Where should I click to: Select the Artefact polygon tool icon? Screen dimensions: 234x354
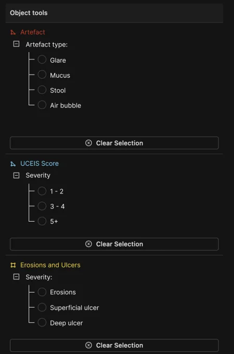click(13, 32)
